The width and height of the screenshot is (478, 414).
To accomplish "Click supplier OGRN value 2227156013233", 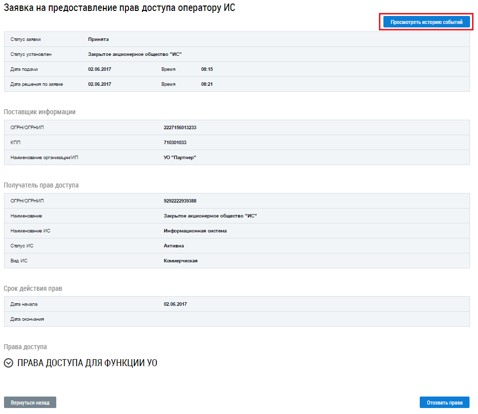I will pos(180,128).
